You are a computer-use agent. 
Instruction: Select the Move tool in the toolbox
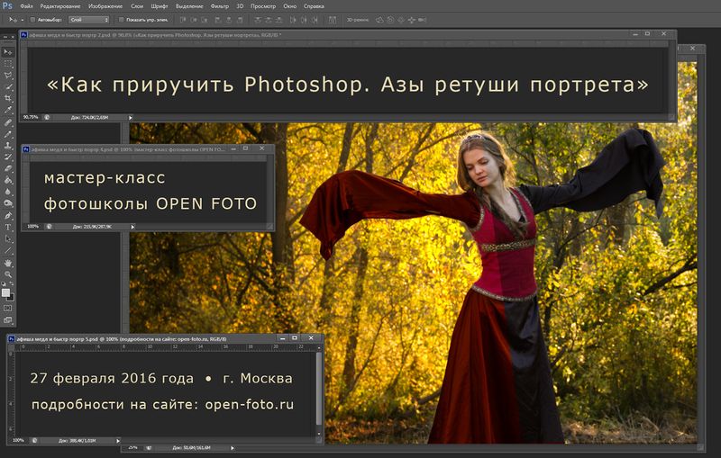coord(8,52)
